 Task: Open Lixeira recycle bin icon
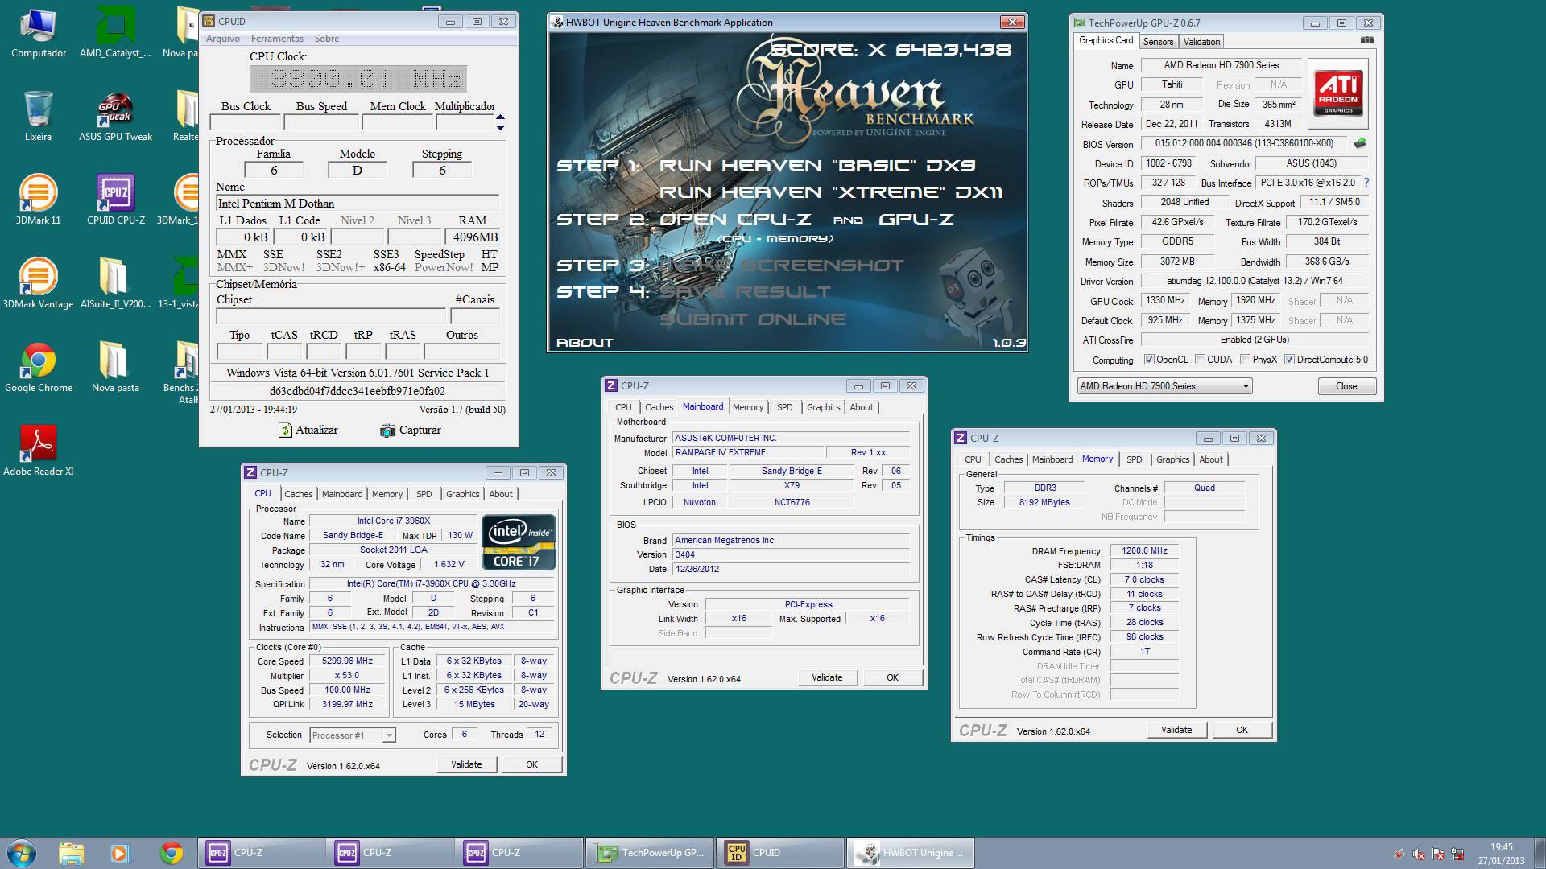[38, 116]
